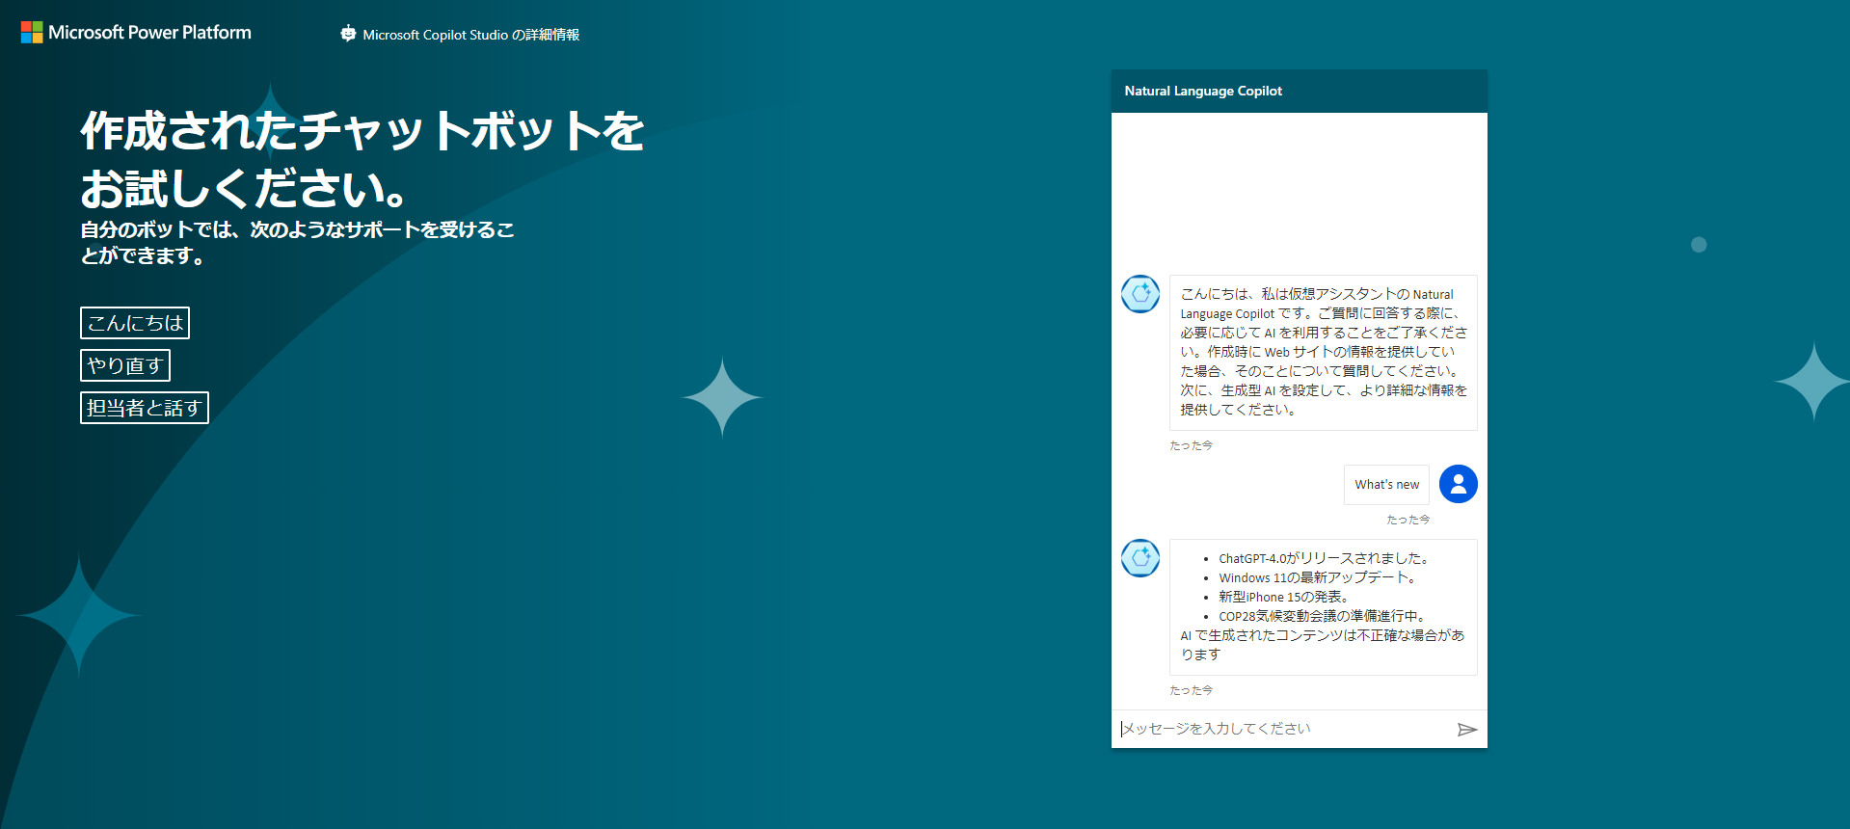Select the やり直す suggestion button

click(125, 365)
